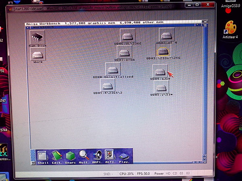Open the Ram Disk icon
Screen dimensions: 242x181
click(x=37, y=38)
